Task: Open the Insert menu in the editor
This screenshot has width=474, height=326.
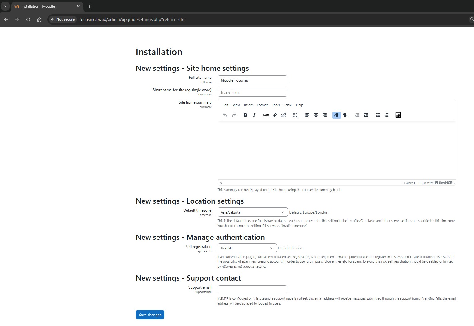Action: 248,105
